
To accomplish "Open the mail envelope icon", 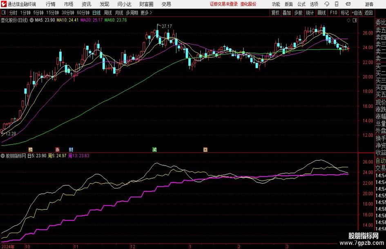I will [348, 4].
